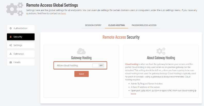204x106 pixels.
Task: Open the Emails sidebar section
Action: 21,62
